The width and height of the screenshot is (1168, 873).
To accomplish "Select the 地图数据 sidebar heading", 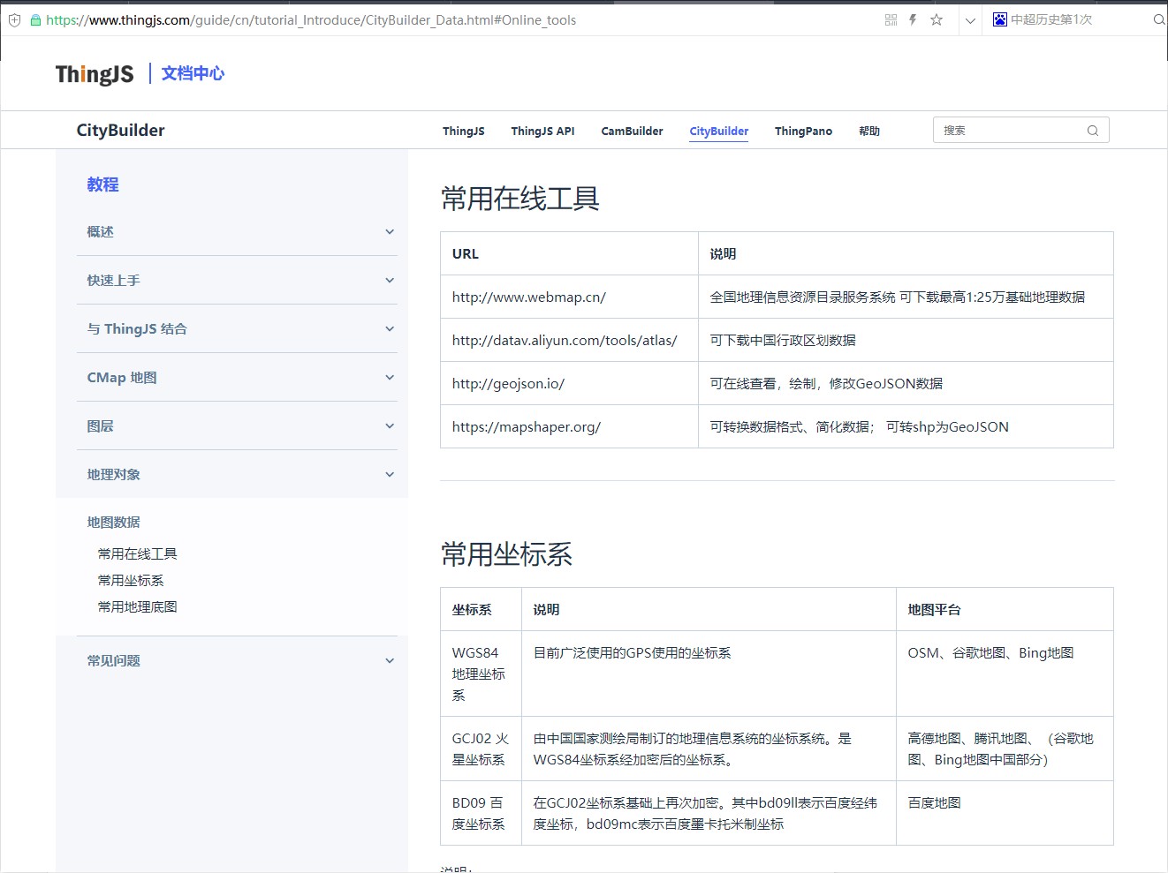I will 113,523.
